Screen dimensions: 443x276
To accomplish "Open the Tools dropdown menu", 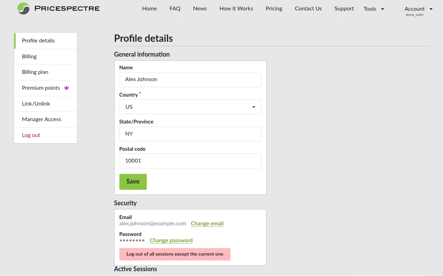I will 373,9.
